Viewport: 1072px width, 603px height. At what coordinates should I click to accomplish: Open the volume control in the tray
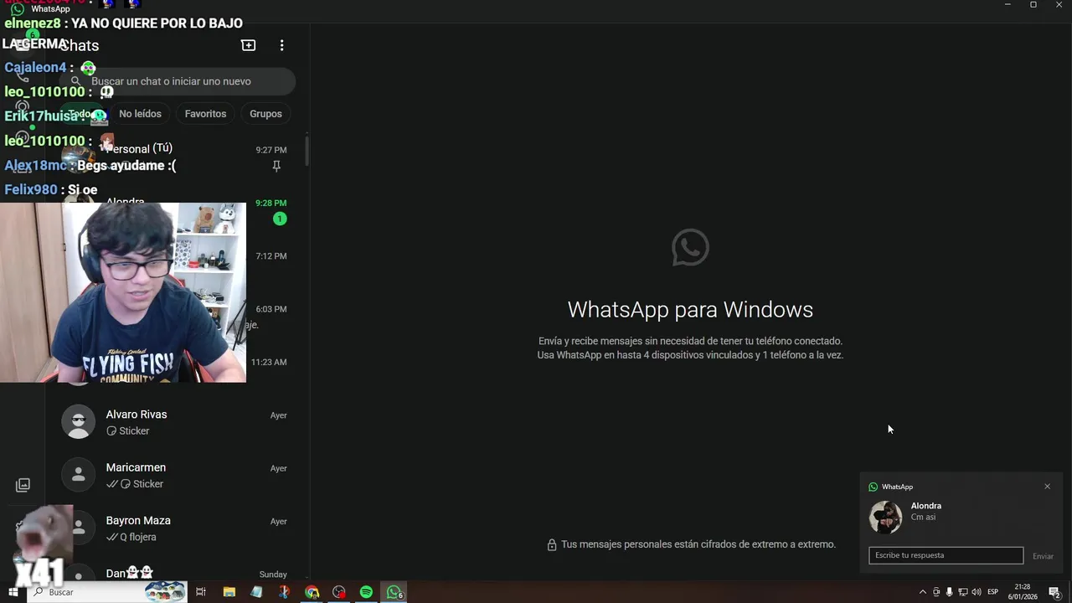977,592
